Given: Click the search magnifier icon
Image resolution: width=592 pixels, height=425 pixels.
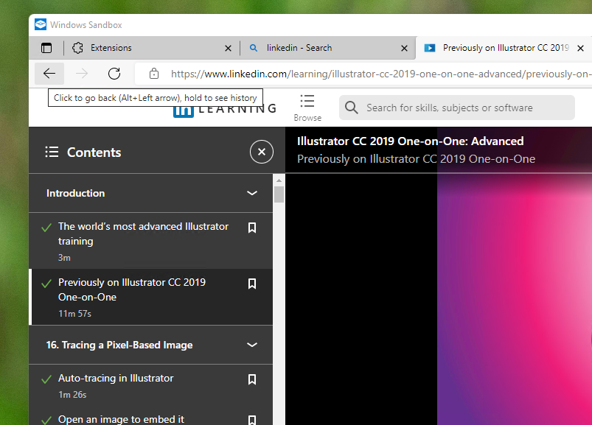Looking at the screenshot, I should (x=351, y=108).
